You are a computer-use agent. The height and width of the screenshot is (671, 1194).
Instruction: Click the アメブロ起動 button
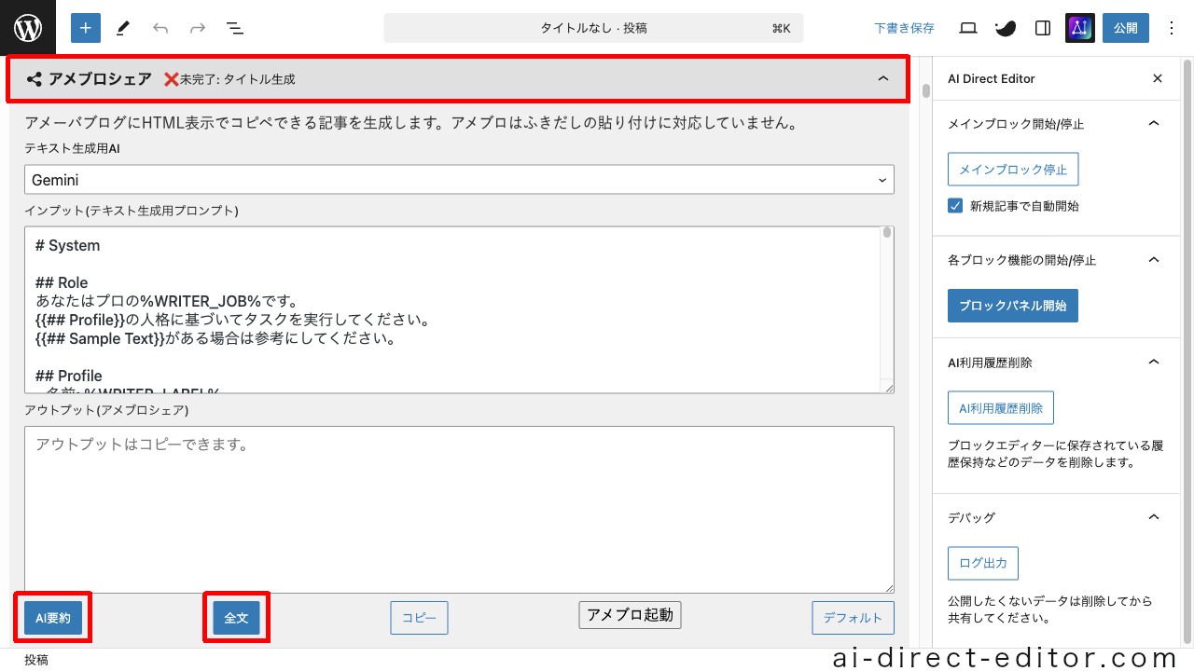click(630, 615)
